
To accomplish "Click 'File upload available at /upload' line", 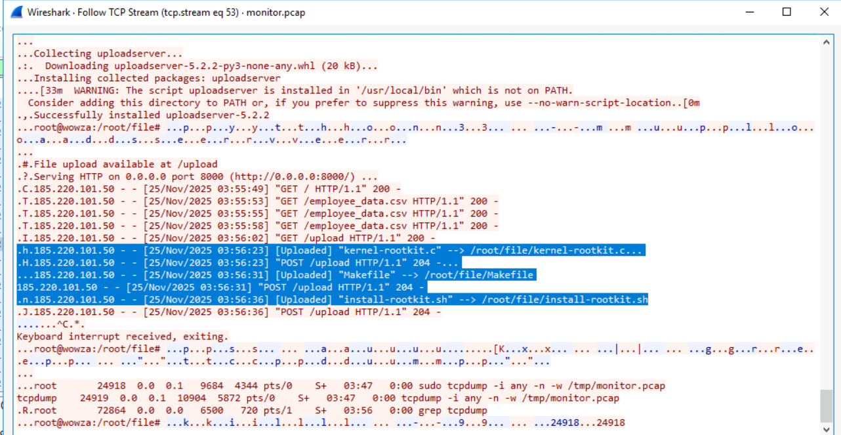I will point(117,164).
